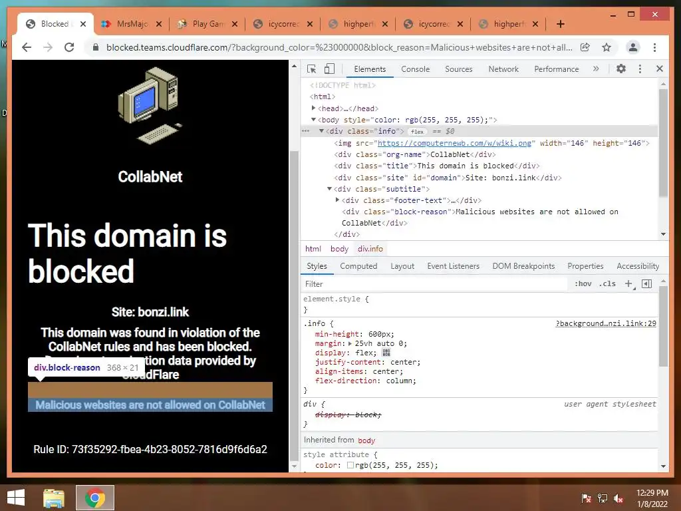This screenshot has height=511, width=681.
Task: Switch to the Performance tab
Action: 557,69
